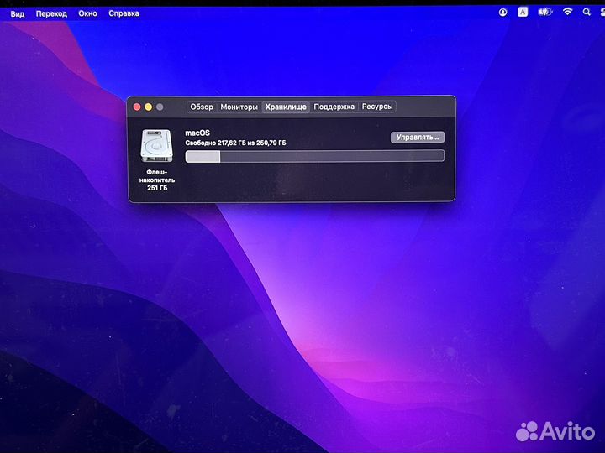Open the Переход menu
The image size is (605, 453).
51,14
